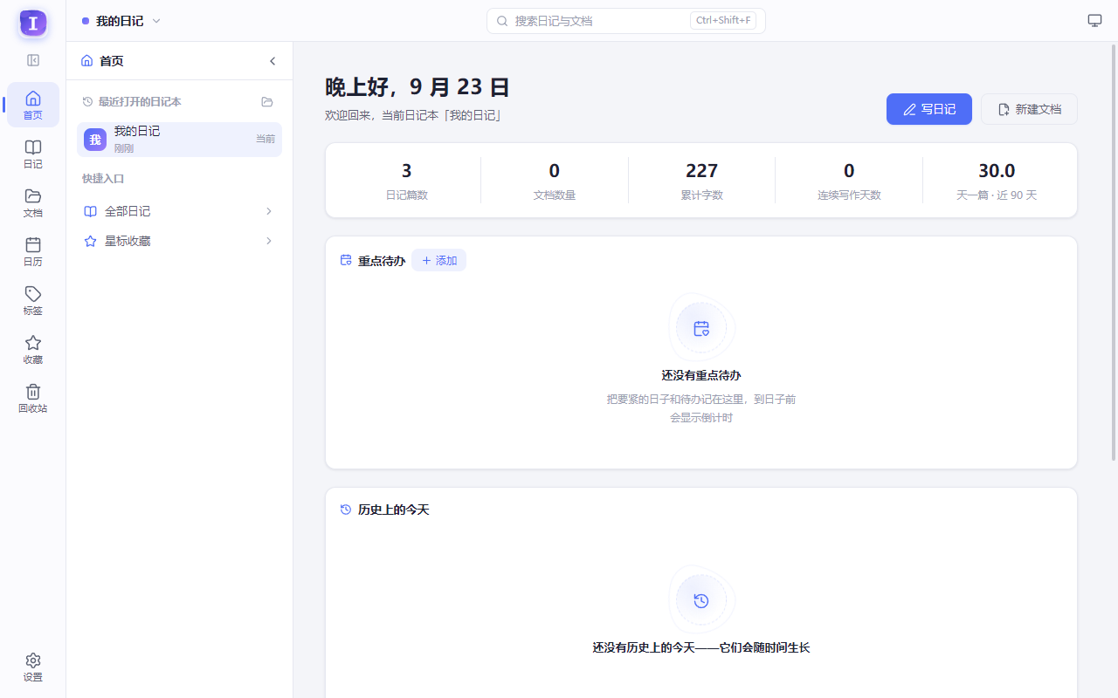Viewport: 1118px width, 698px height.
Task: Open the 文档 section
Action: tap(33, 202)
